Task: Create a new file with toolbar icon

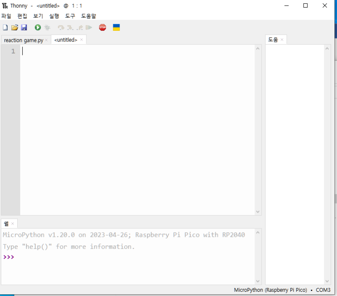Action: (x=5, y=27)
